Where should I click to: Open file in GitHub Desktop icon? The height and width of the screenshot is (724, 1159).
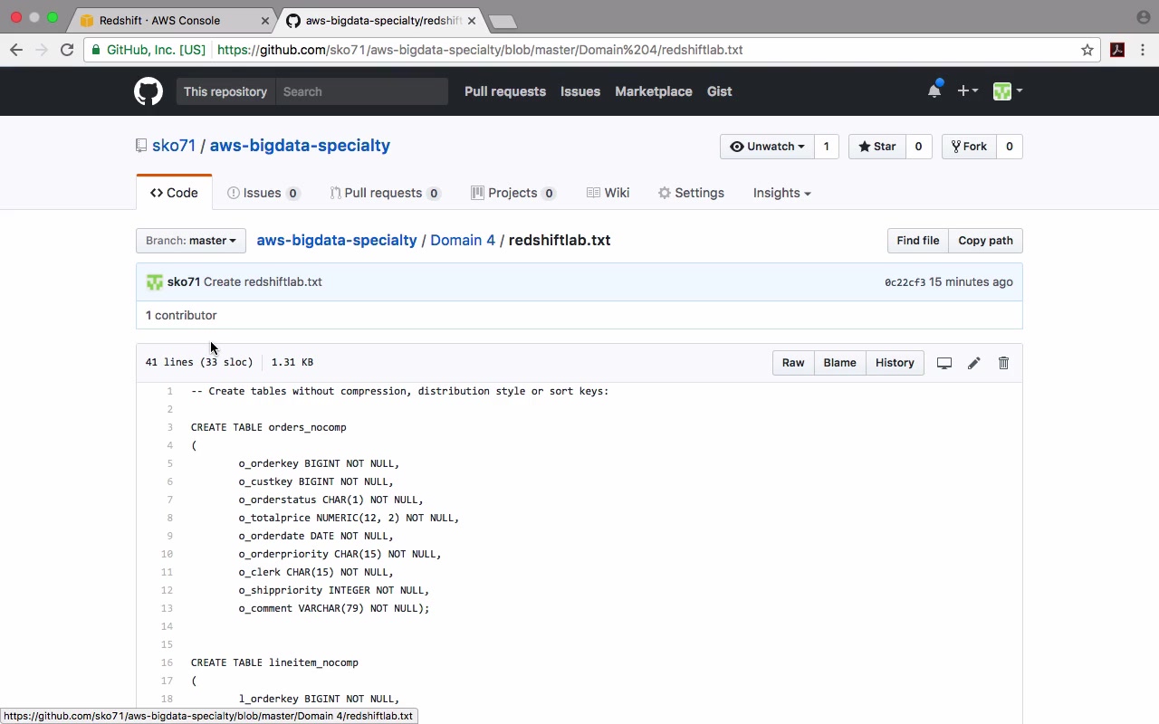(943, 363)
